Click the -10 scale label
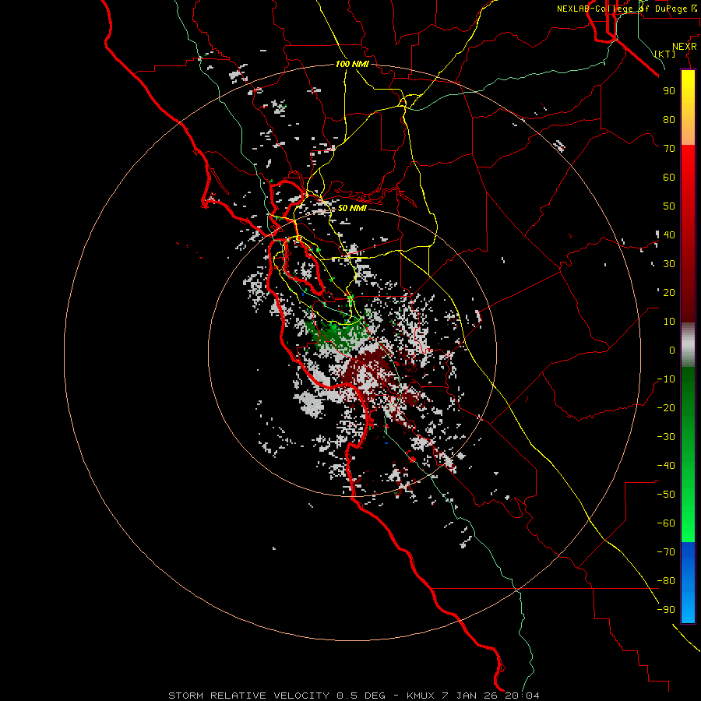This screenshot has width=701, height=701. 666,379
